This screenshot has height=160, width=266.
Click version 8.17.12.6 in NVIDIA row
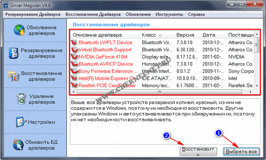pos(187,57)
